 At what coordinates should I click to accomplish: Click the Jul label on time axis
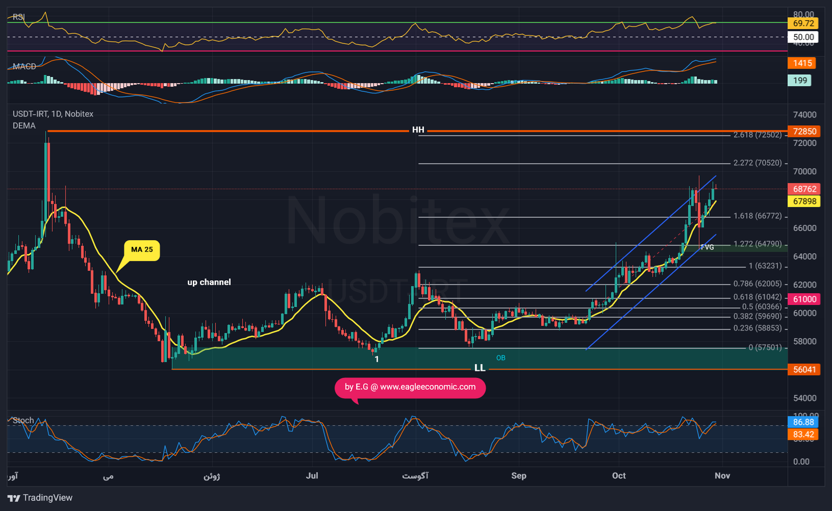pos(312,476)
